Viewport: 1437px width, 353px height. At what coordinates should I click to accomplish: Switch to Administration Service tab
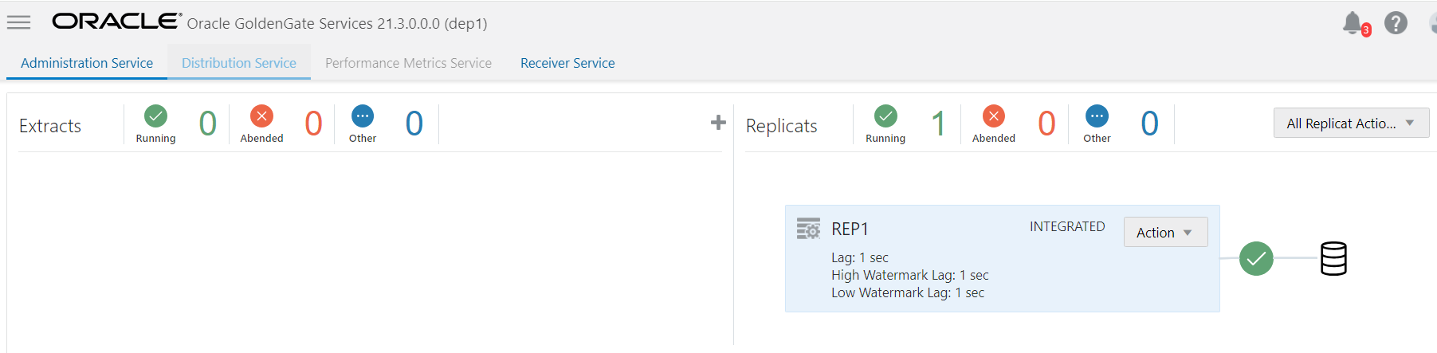87,63
